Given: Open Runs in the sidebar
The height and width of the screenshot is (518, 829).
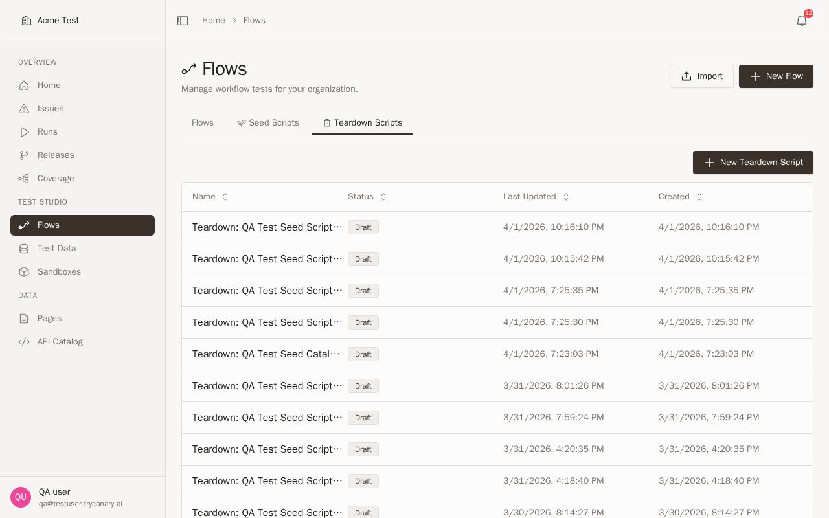Looking at the screenshot, I should 82,132.
